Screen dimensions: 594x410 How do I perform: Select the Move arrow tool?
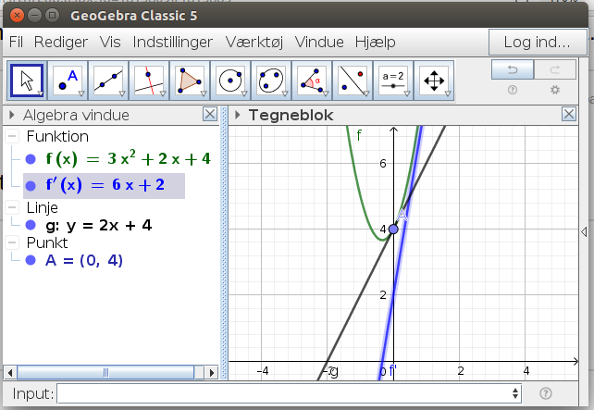[x=27, y=81]
